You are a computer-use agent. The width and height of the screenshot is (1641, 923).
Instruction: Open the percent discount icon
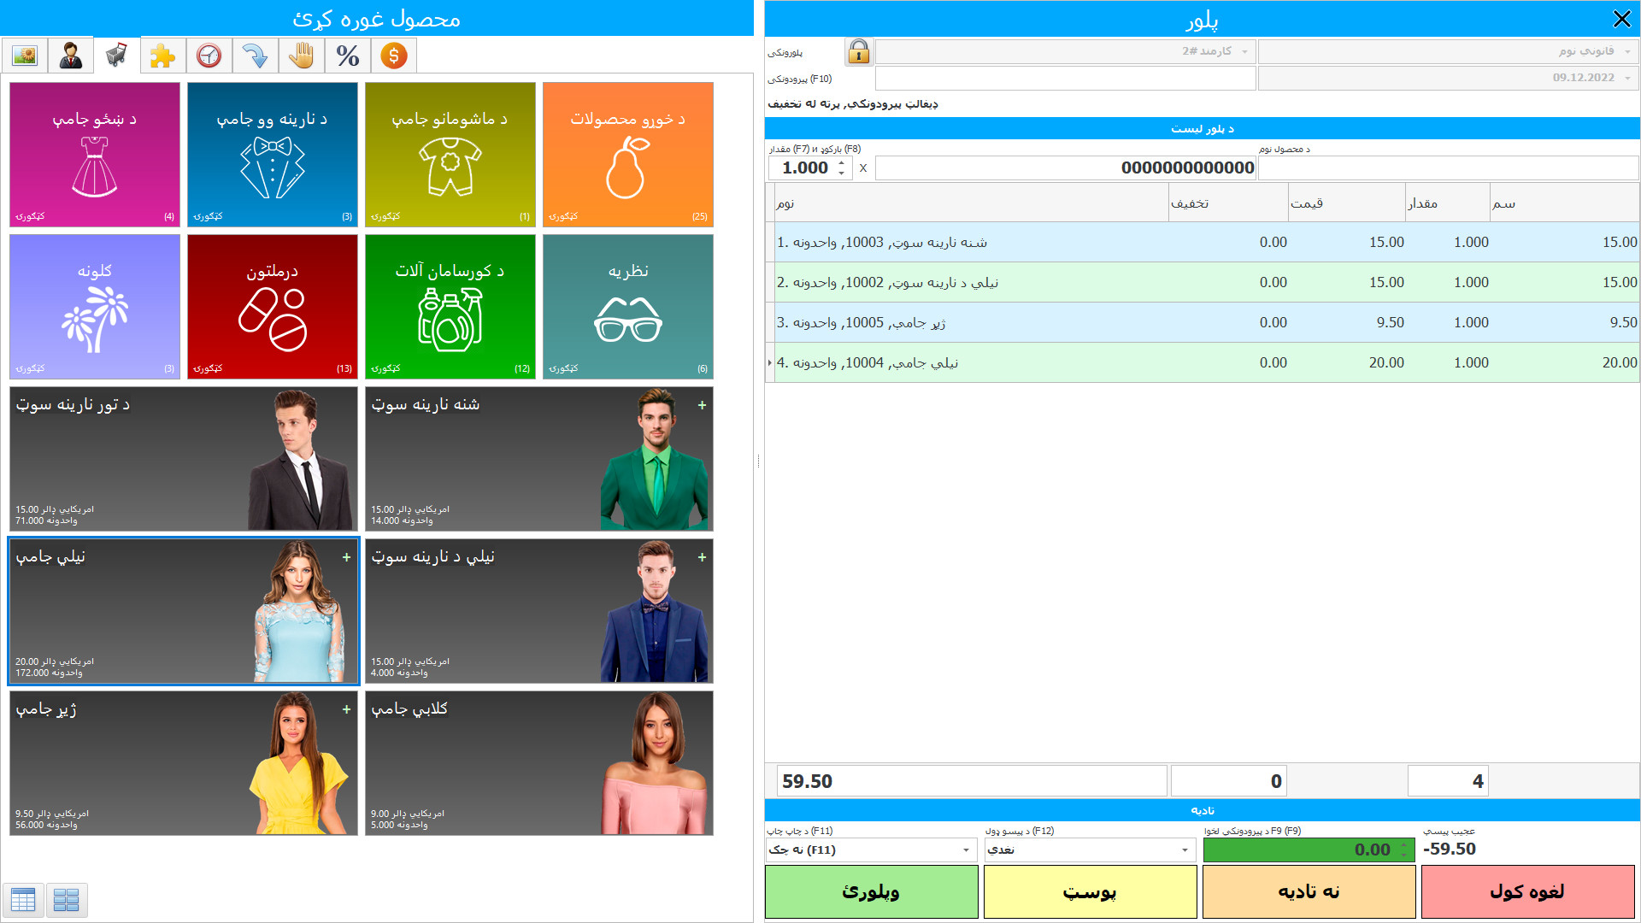point(347,56)
